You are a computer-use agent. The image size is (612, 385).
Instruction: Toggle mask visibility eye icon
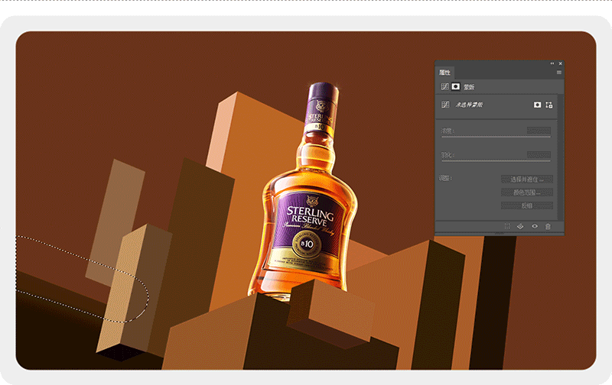535,226
